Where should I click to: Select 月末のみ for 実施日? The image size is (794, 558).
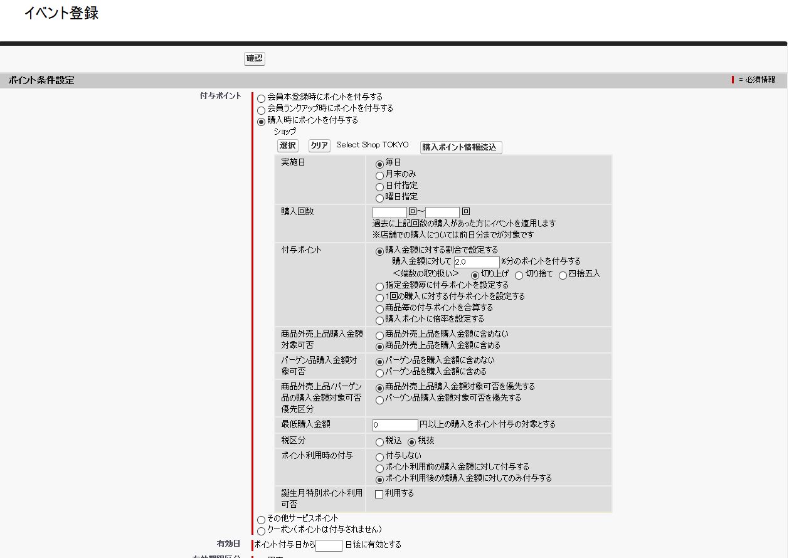pos(379,176)
